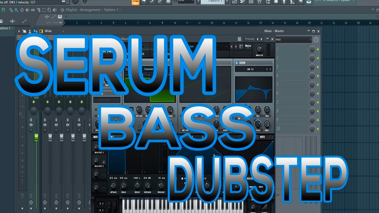Screen dimensions: 379x213
Task: Expand the arrow after Pattern 1 breadcrumb
Action: [x=121, y=10]
